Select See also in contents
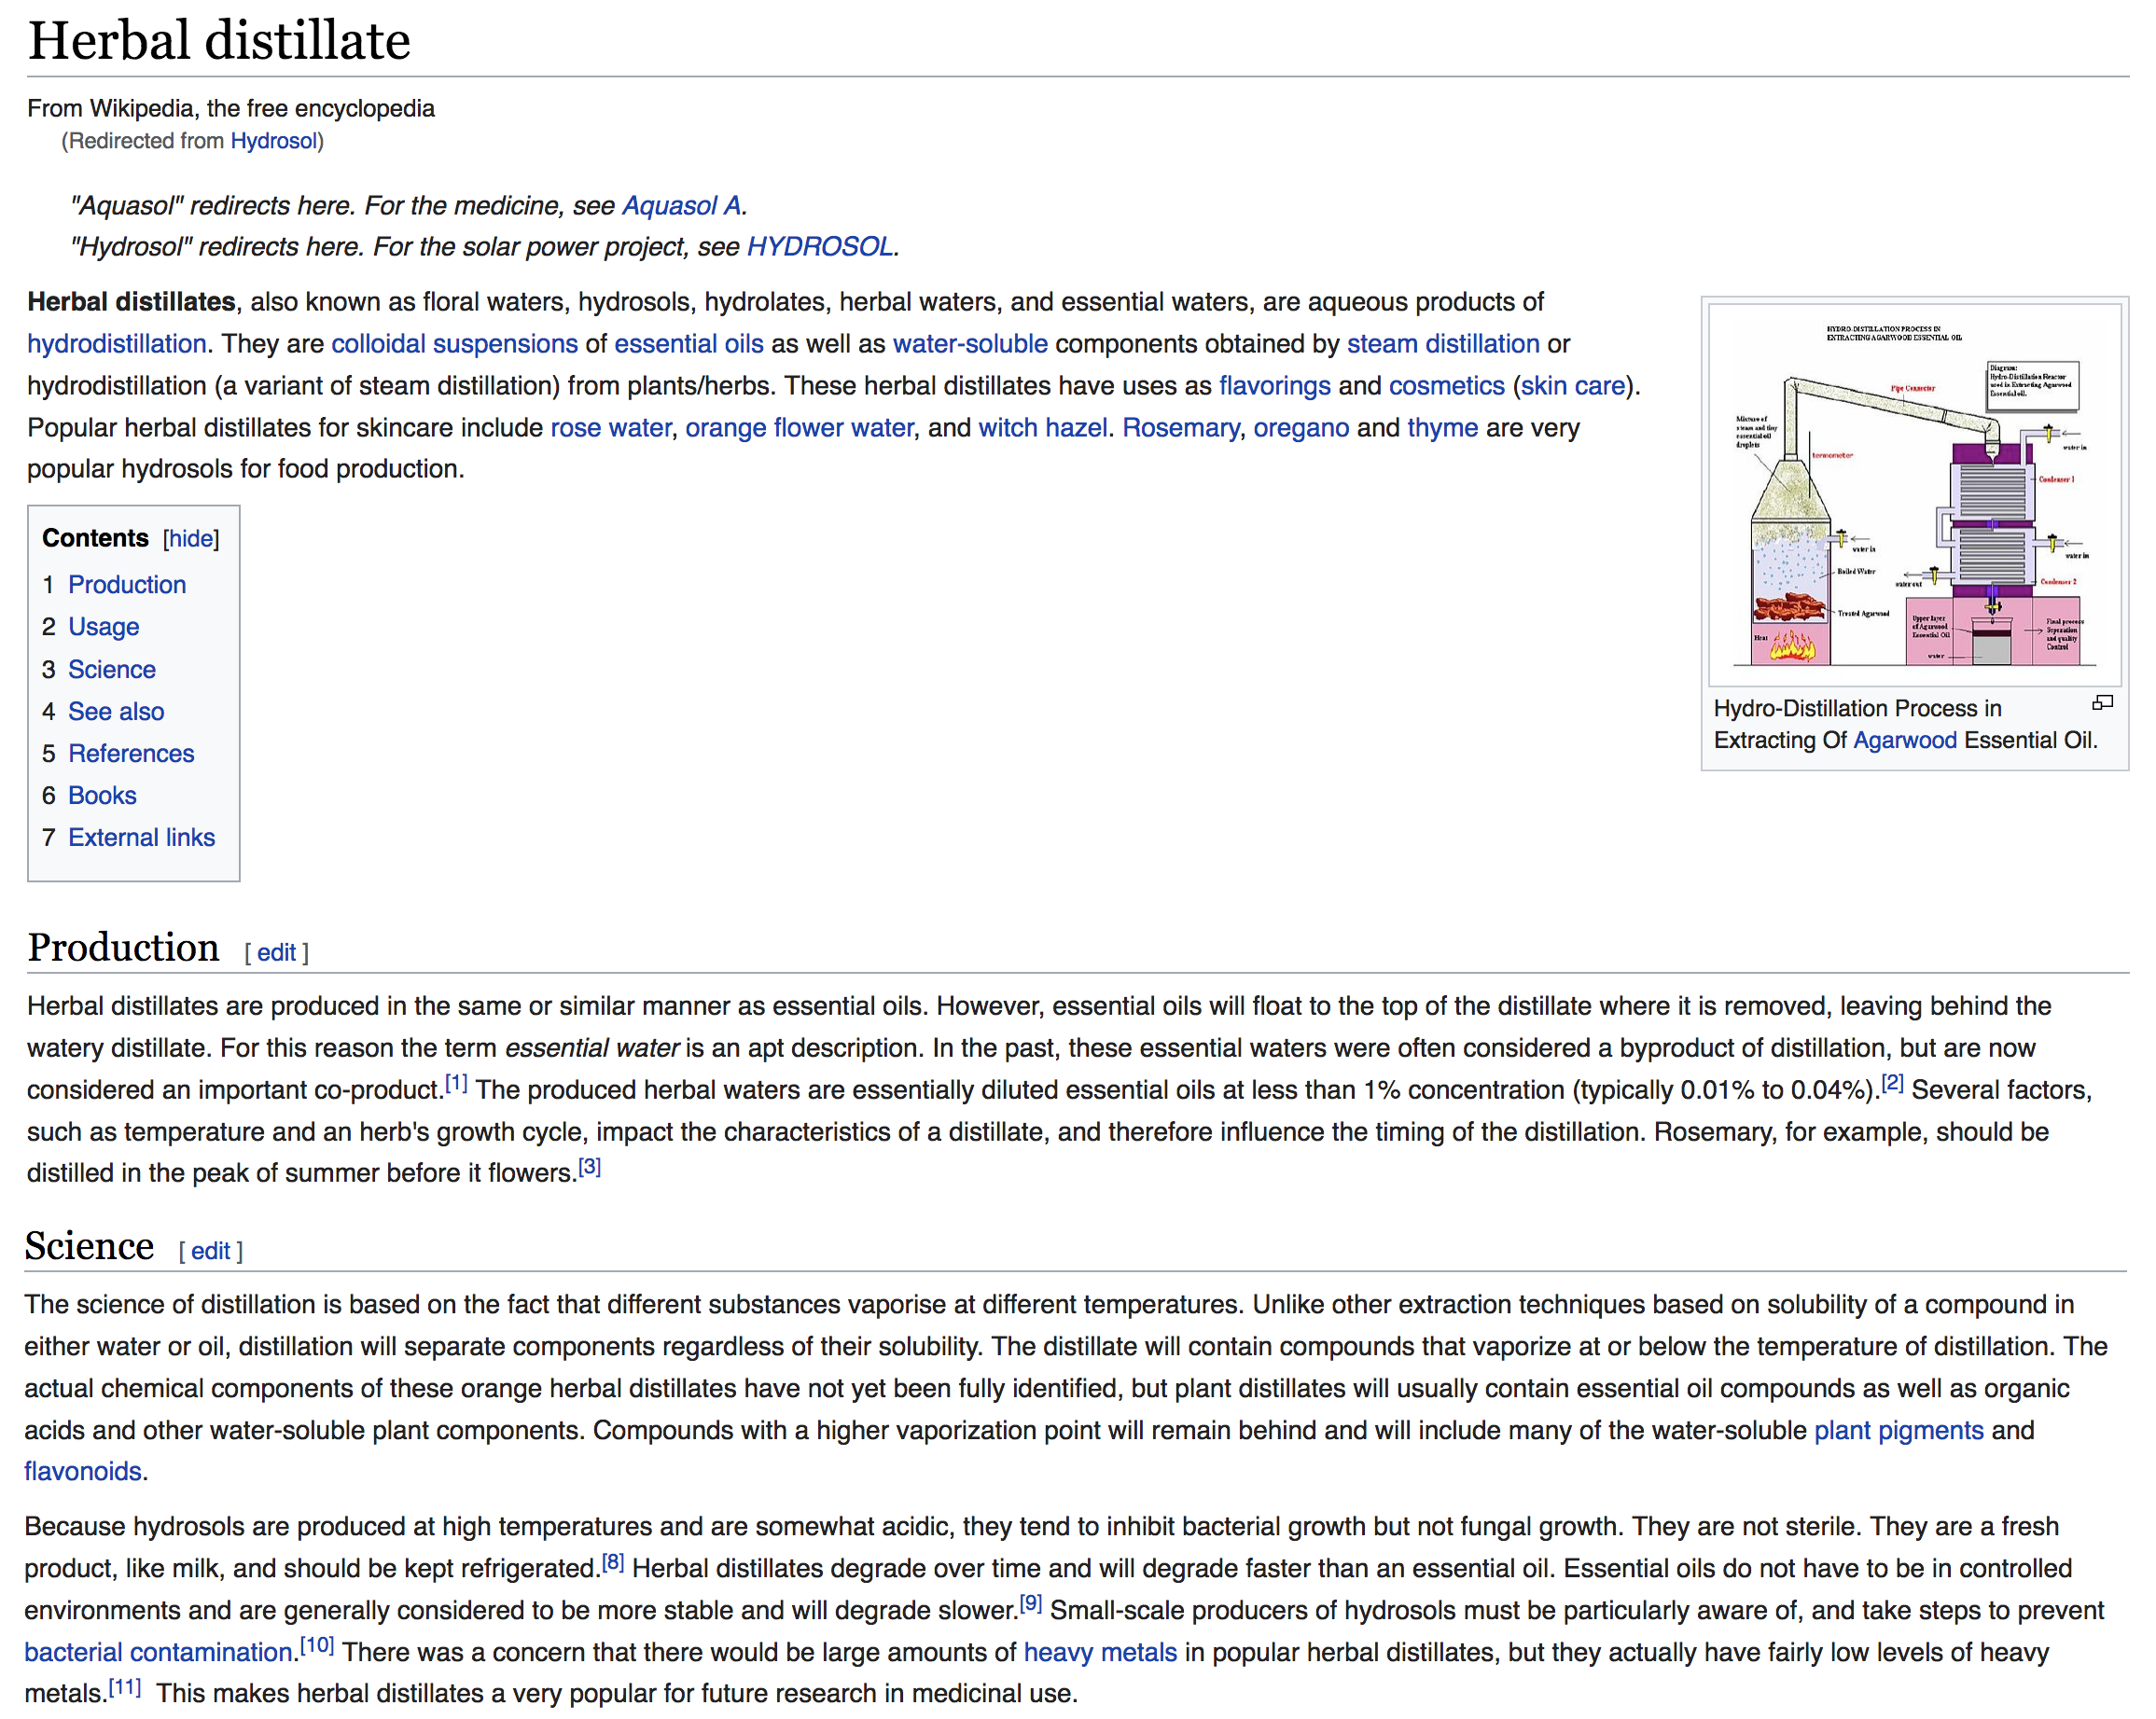This screenshot has height=1719, width=2156. 116,712
